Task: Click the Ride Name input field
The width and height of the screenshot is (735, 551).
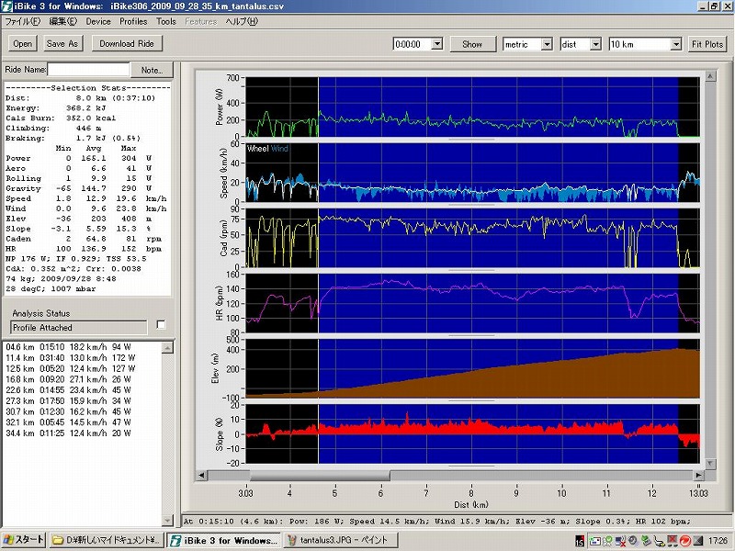Action: point(88,70)
